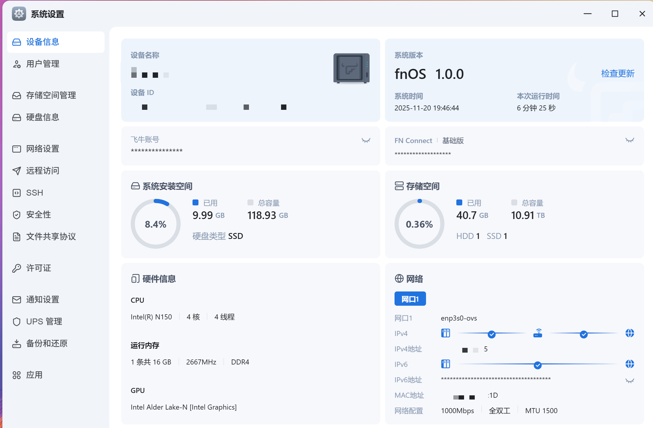Screen dimensions: 653x428
Task: Click the IPv6 row globe icon
Action: [x=630, y=364]
